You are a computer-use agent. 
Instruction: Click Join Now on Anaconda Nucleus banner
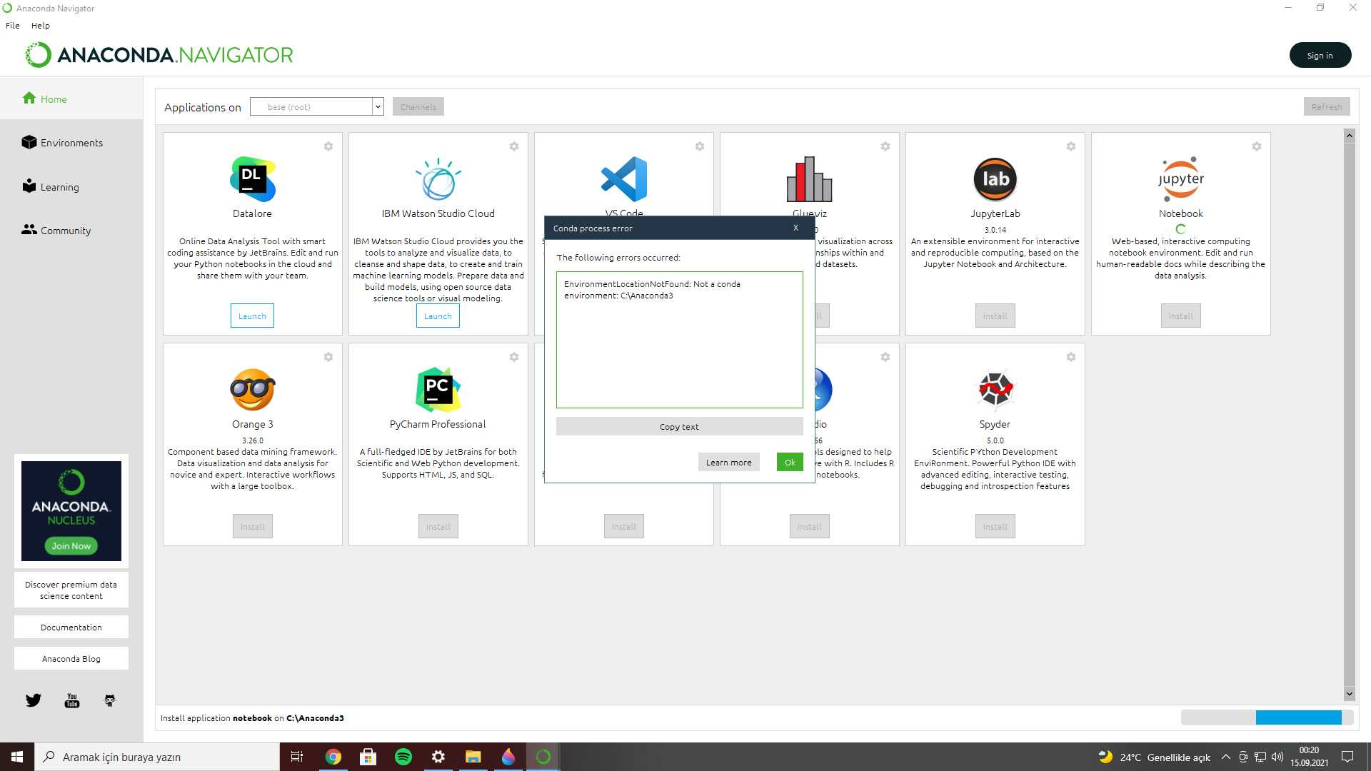click(71, 546)
